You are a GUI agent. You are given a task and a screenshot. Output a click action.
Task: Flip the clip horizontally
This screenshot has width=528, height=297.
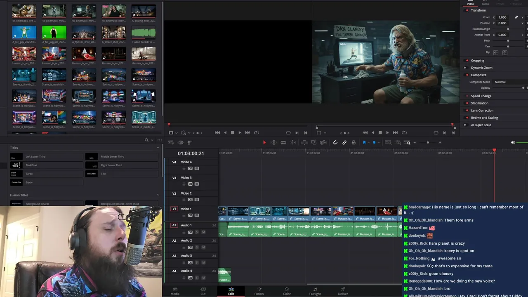tap(496, 52)
